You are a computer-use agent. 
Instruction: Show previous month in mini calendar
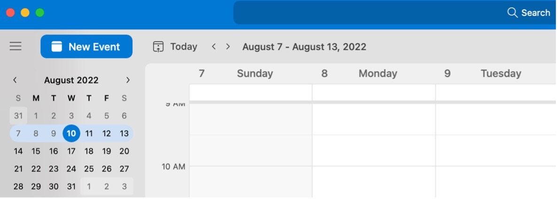pyautogui.click(x=15, y=80)
